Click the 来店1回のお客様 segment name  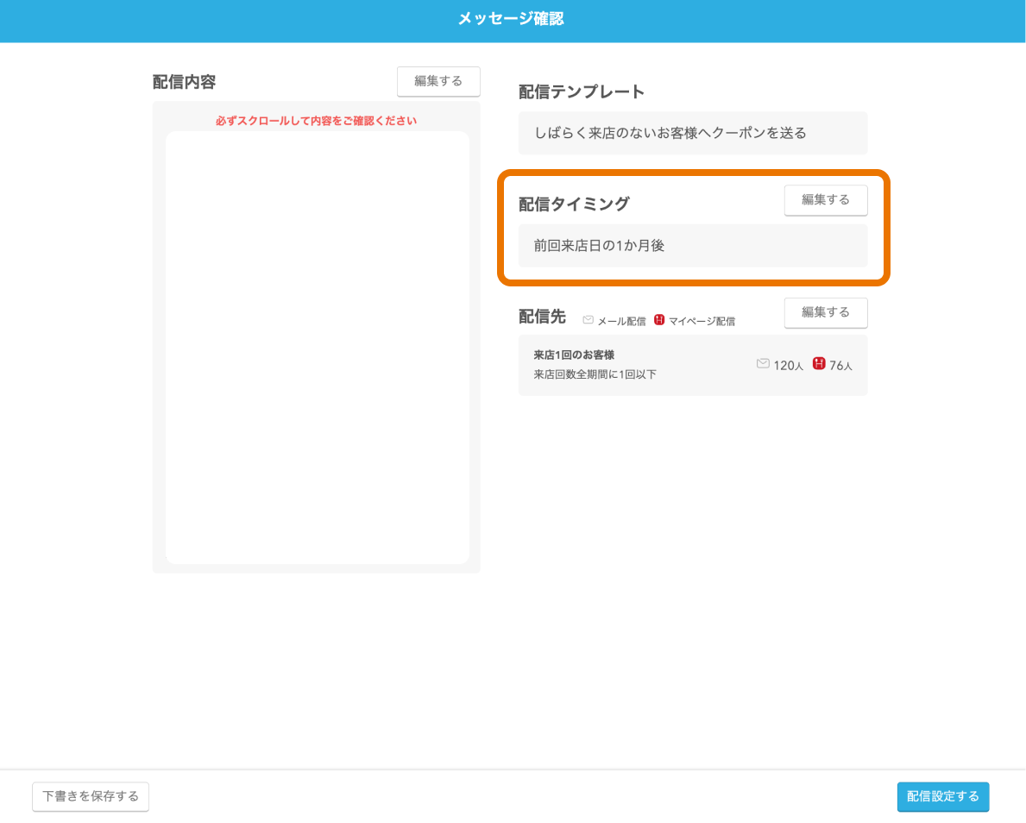(x=574, y=355)
